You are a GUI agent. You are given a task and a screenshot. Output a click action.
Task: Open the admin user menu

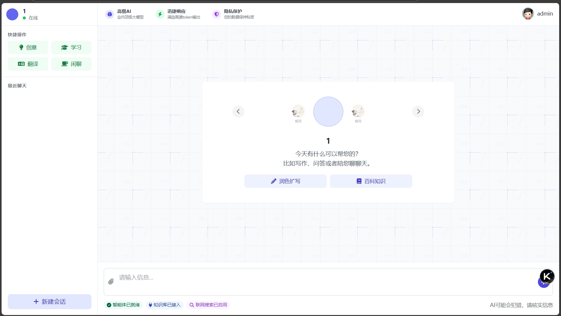(x=545, y=14)
